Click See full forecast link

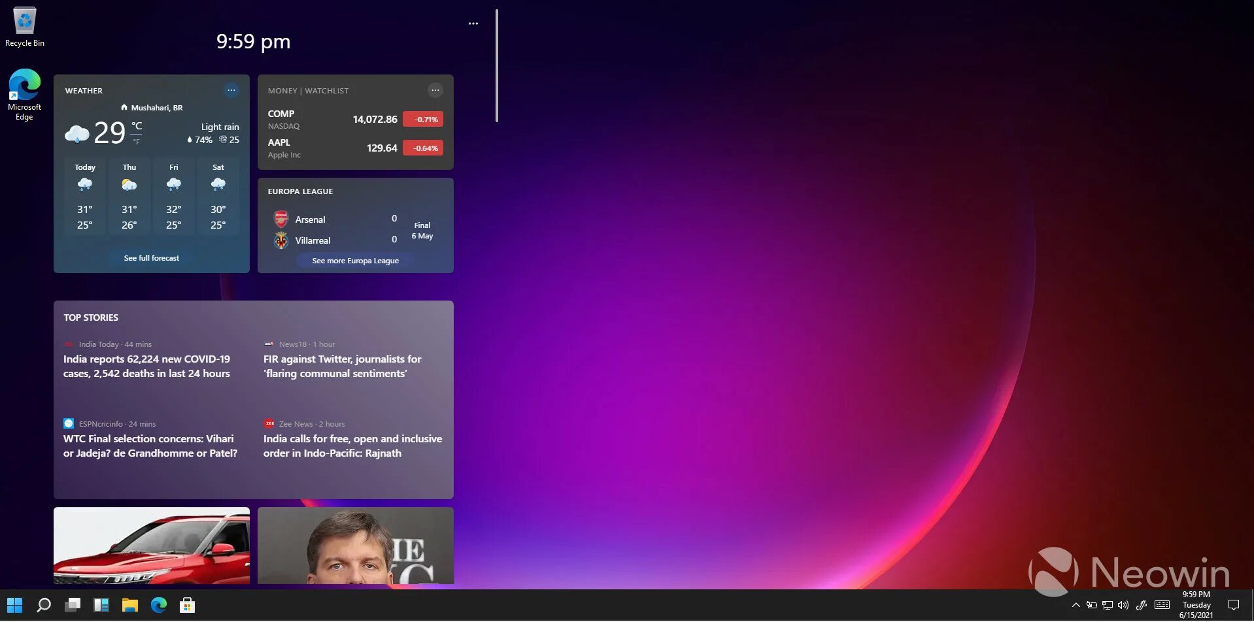[152, 258]
